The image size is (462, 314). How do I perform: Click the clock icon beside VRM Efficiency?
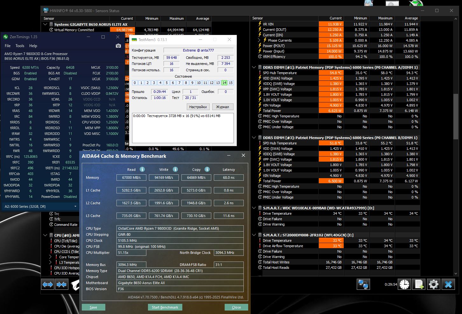260,57
